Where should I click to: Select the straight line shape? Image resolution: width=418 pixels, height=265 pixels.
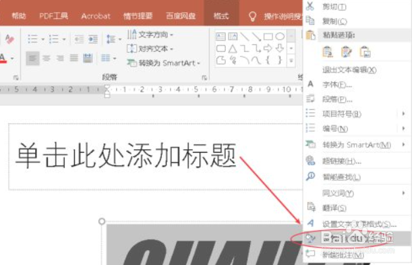pos(245,36)
